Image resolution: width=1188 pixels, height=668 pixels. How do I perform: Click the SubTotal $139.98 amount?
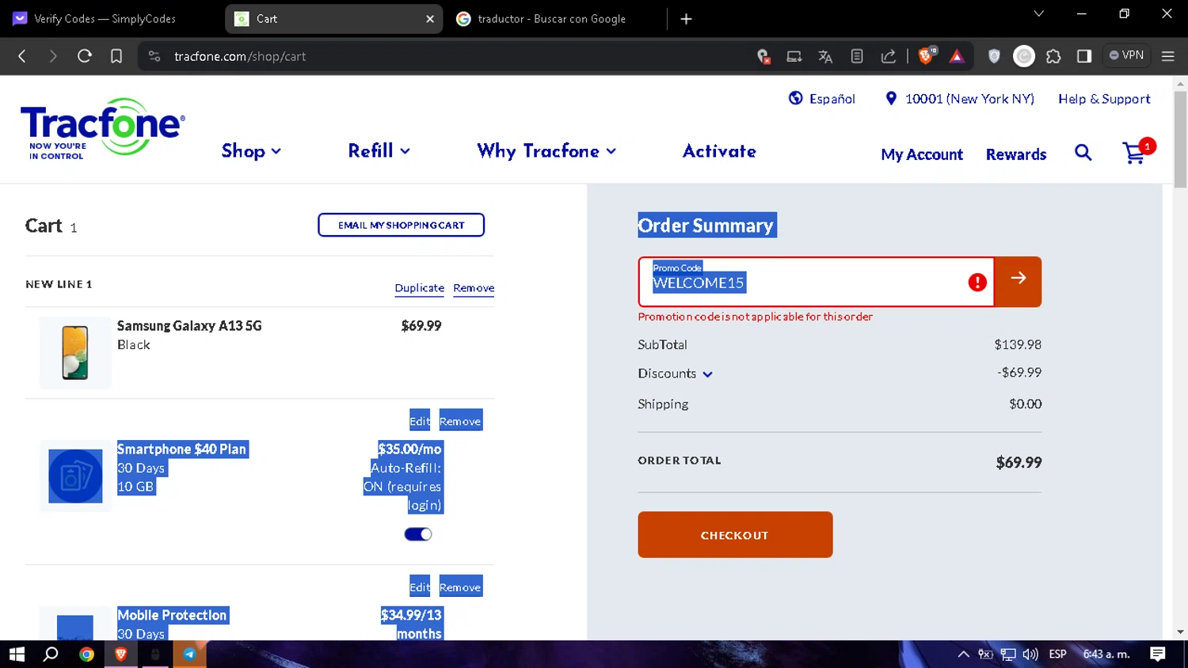click(1018, 344)
